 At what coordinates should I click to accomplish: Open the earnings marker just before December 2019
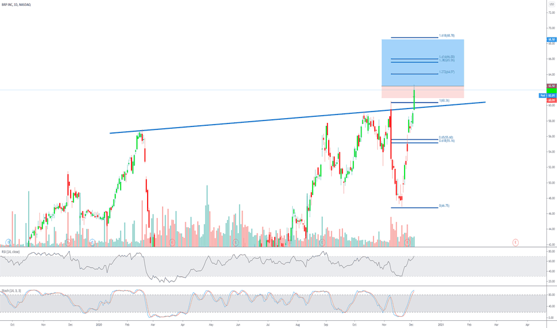[x=68, y=243]
